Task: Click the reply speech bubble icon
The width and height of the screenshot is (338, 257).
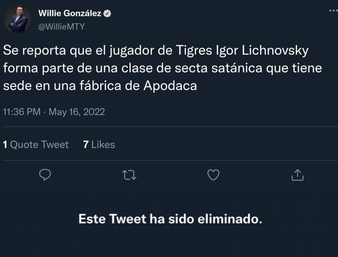Action: [x=45, y=174]
